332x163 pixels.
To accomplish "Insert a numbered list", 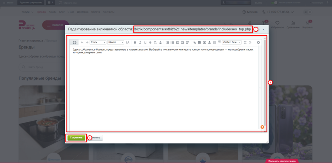I will [x=167, y=43].
